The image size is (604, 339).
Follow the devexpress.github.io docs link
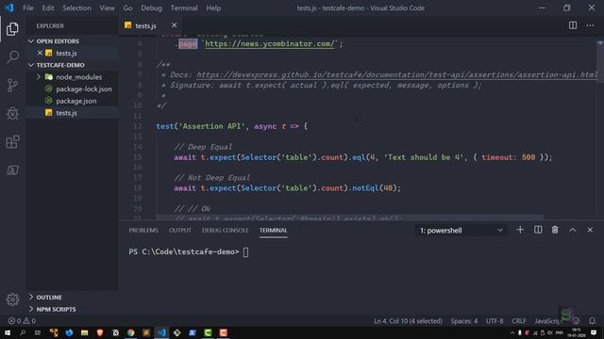[x=396, y=75]
